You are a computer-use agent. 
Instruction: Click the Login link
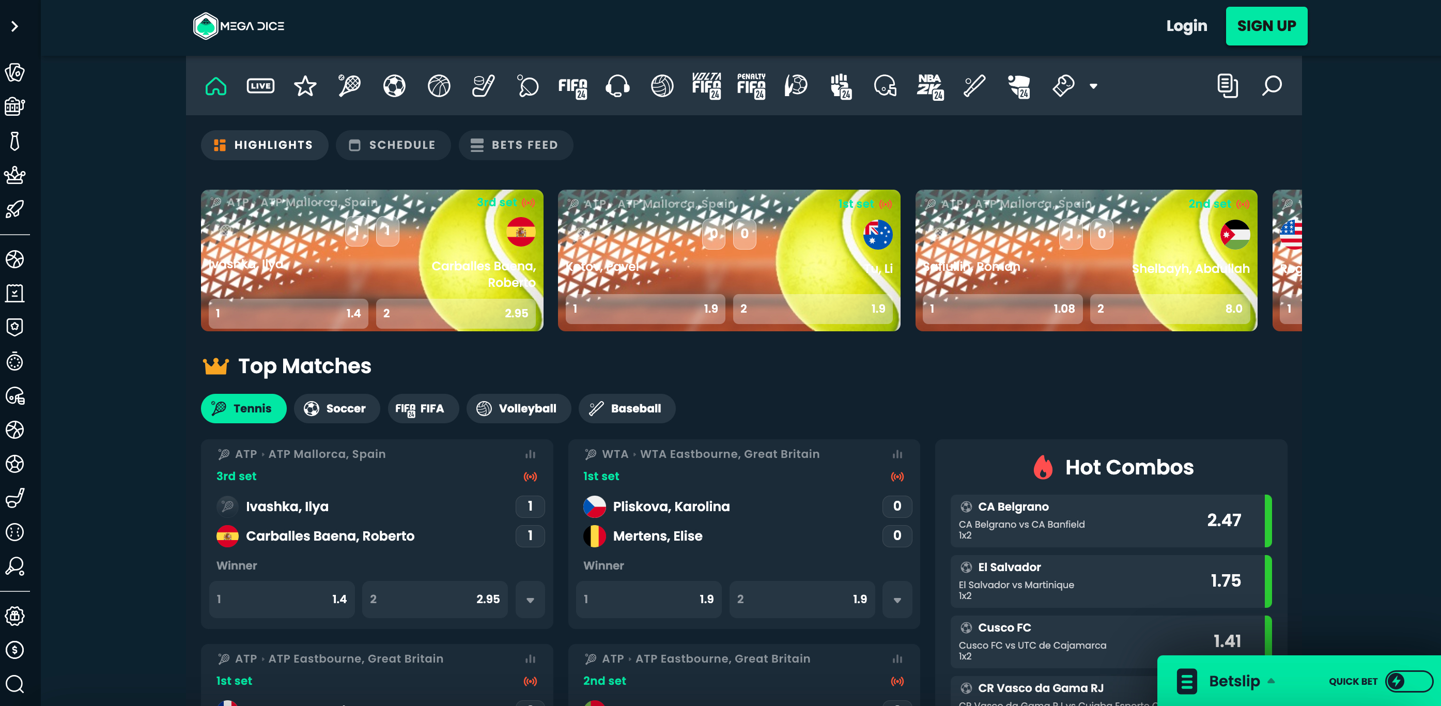click(1186, 26)
